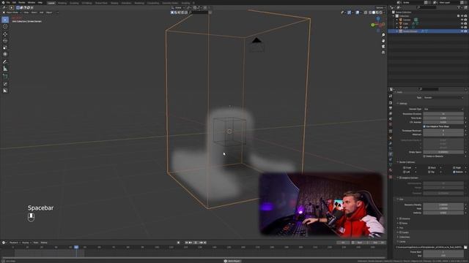Toggle Top border collision checkbox
469x263 pixels.
pos(429,172)
